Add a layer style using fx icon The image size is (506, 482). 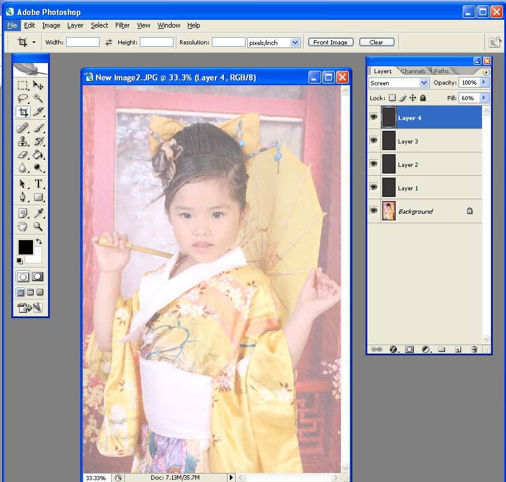point(394,349)
